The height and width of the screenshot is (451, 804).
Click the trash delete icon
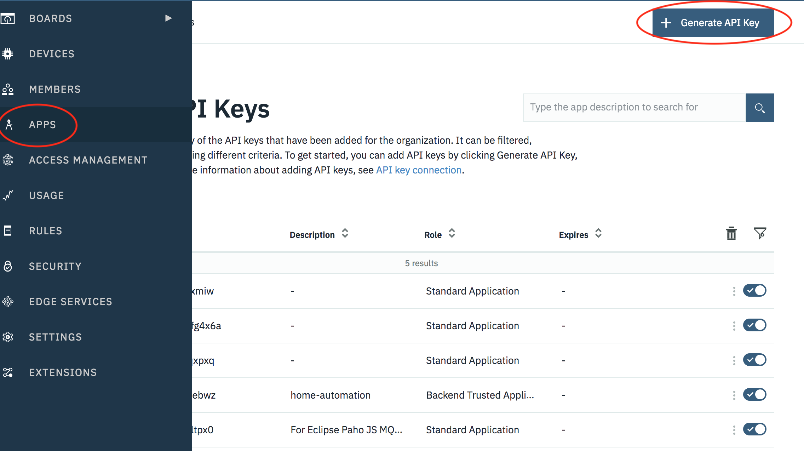coord(731,234)
